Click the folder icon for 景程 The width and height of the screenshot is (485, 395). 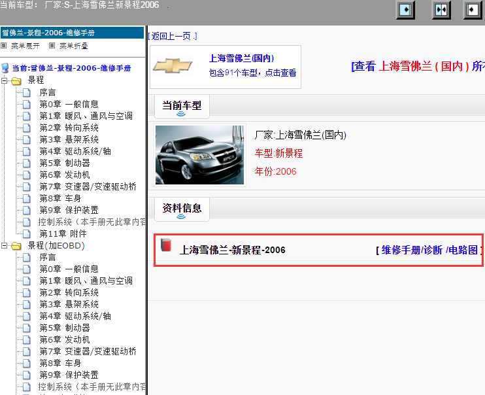16,81
